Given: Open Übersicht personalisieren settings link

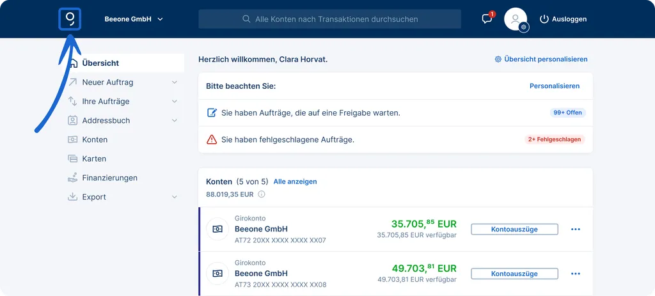Looking at the screenshot, I should pos(541,59).
